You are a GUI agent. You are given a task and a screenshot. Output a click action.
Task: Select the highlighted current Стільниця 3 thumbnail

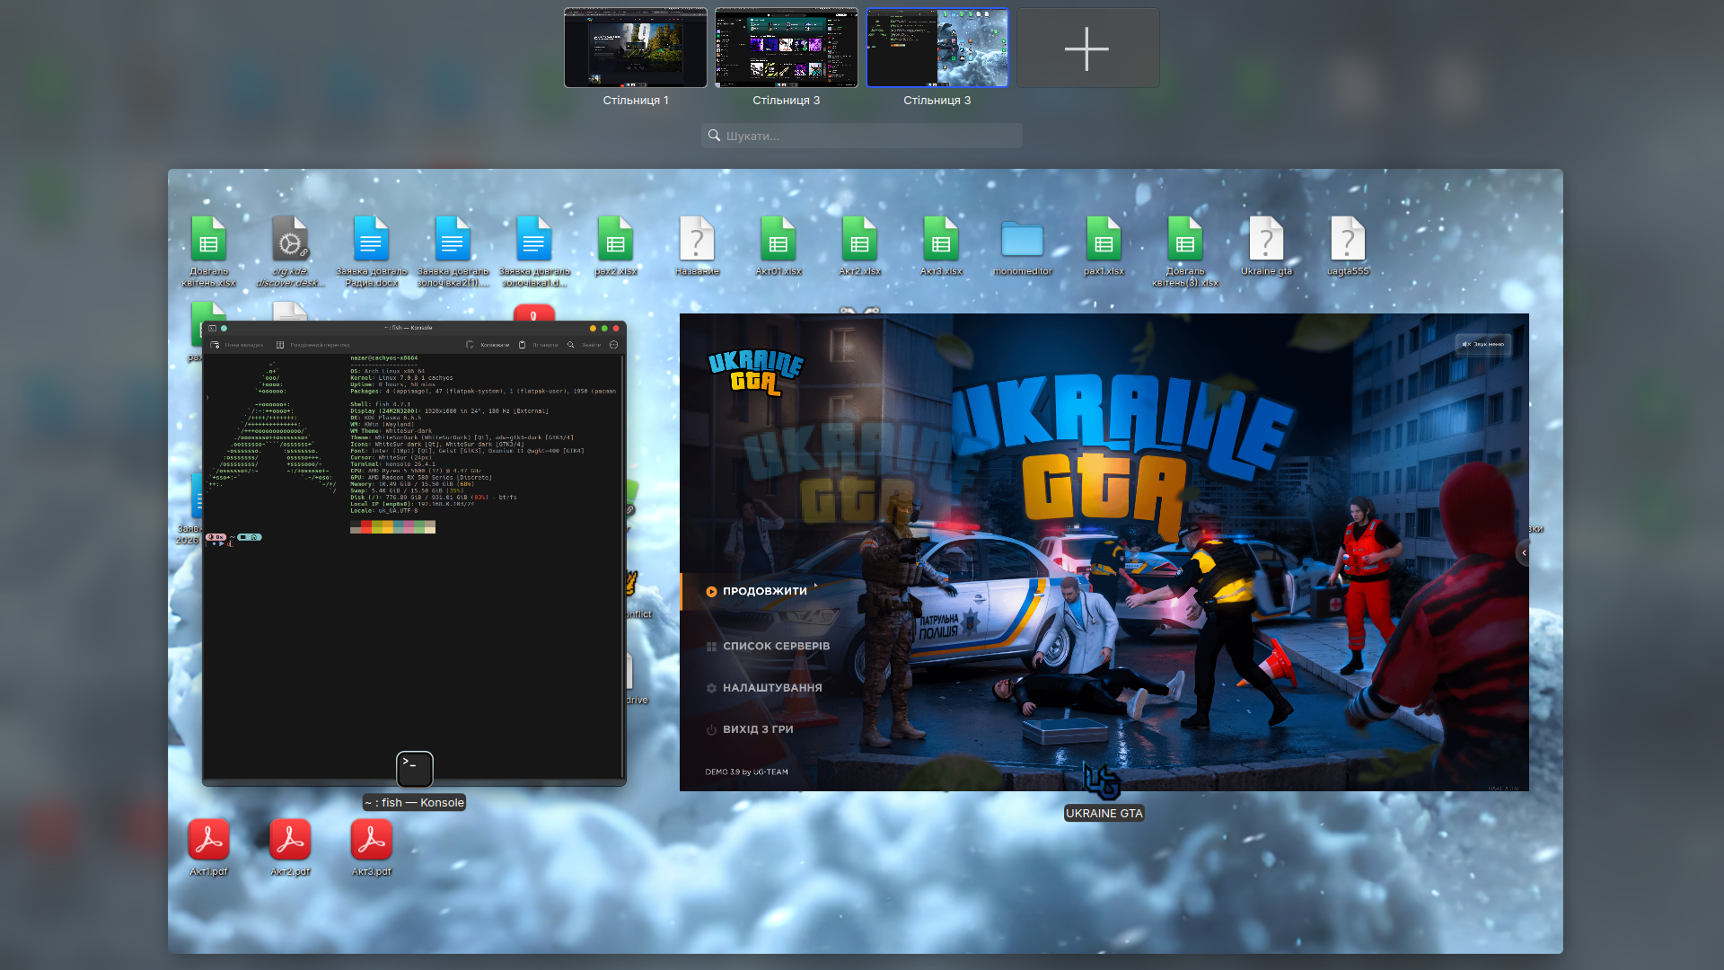click(937, 48)
